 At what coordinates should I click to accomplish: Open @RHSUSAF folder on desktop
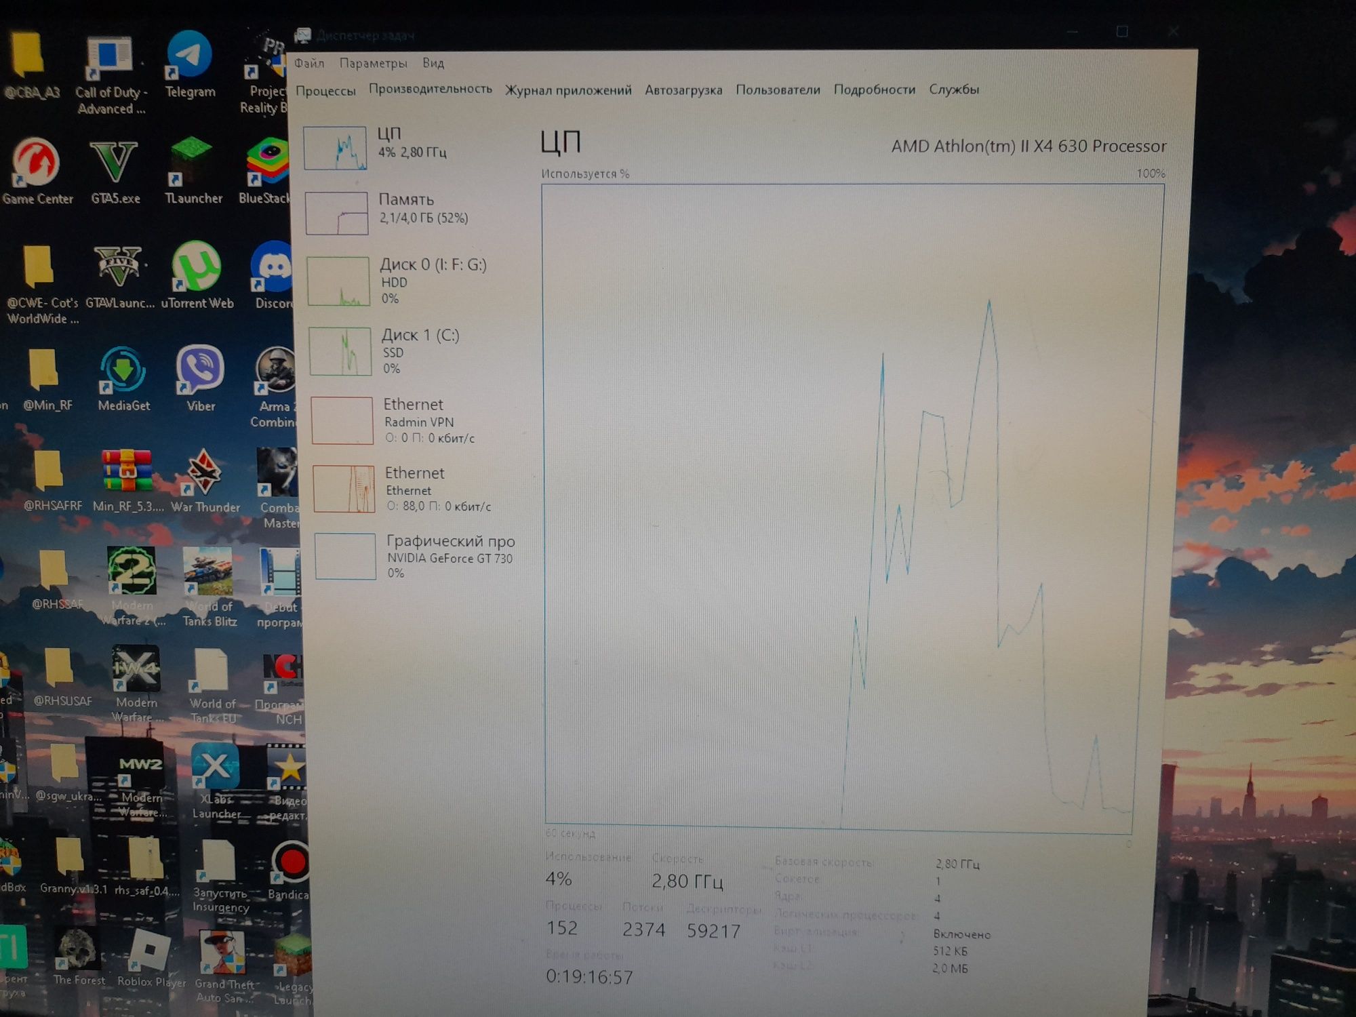tap(61, 677)
